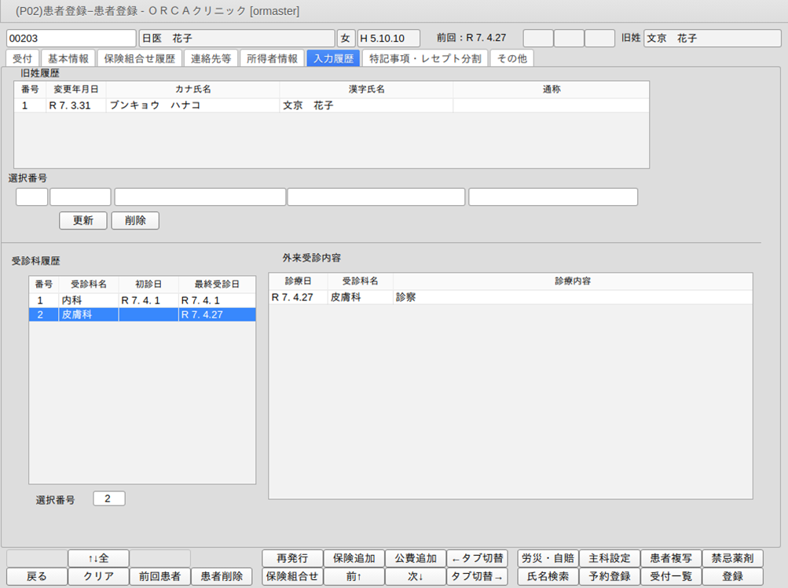Open the 保険組合せ履歴 tab

tap(140, 58)
